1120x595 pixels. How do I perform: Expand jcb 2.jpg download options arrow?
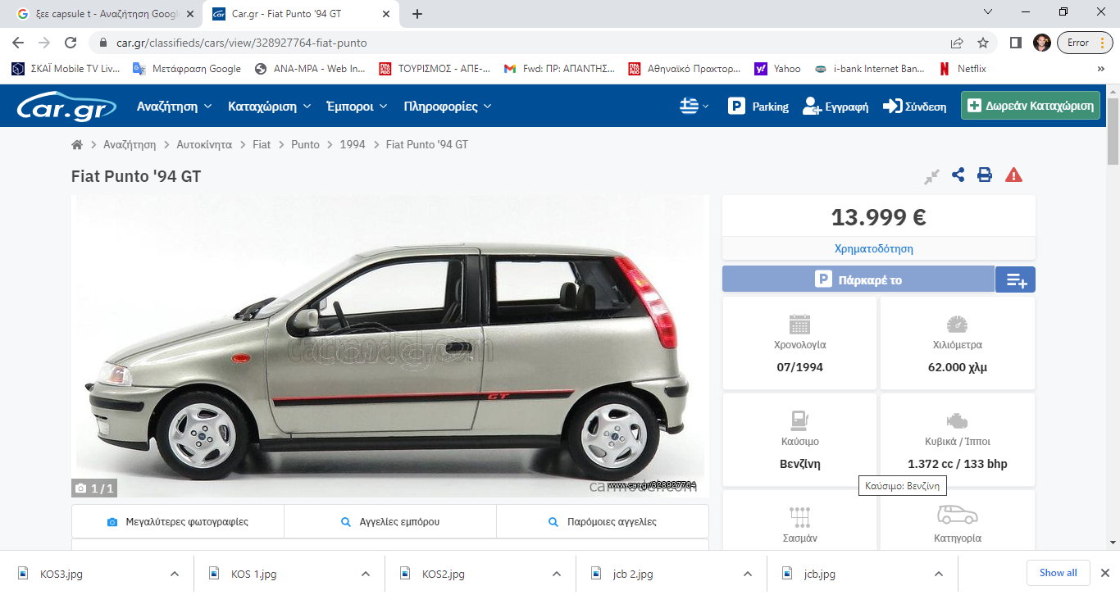(x=747, y=574)
